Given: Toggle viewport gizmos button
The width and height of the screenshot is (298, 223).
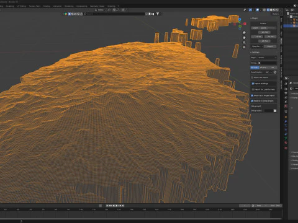Looking at the screenshot, I should coord(250,10).
